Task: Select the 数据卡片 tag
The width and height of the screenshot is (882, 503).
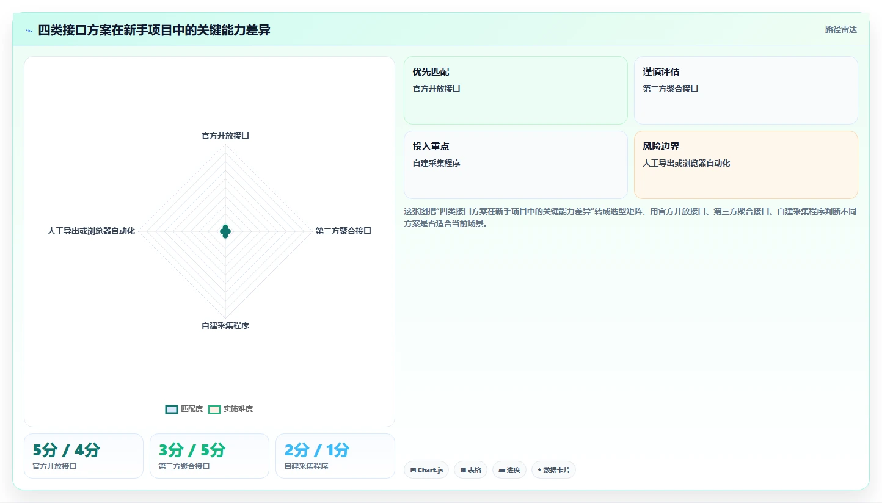Action: pos(553,470)
